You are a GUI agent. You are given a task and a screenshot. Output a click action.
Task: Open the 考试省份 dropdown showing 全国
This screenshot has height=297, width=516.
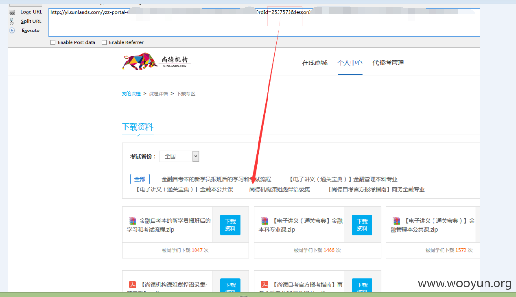coord(179,156)
